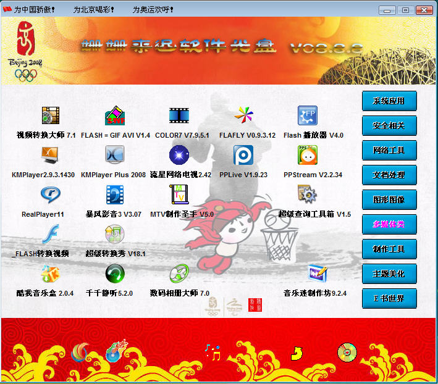
Task: Open the 图形图像 category
Action: [x=389, y=199]
